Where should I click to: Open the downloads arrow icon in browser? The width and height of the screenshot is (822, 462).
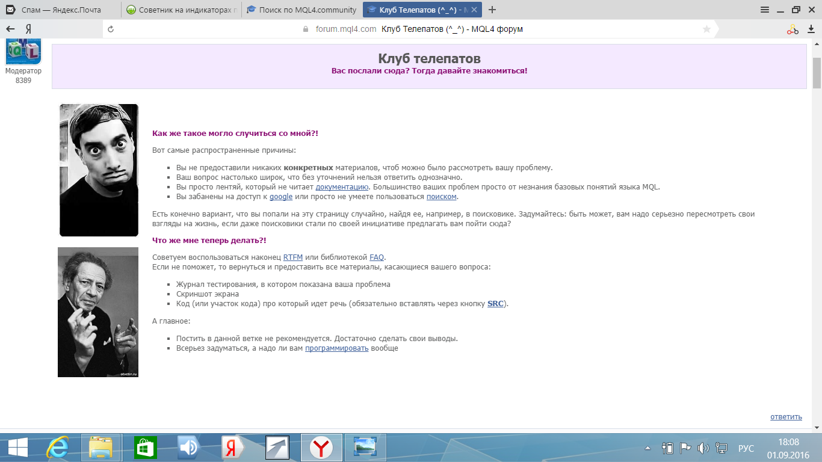811,29
